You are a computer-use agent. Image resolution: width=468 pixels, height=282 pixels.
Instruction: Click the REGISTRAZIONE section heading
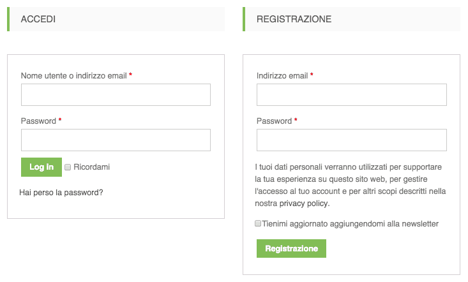pos(294,19)
